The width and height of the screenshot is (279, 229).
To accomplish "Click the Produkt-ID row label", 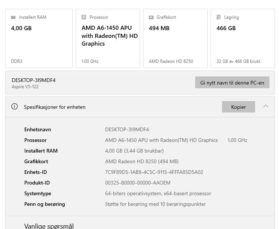I will [37, 183].
